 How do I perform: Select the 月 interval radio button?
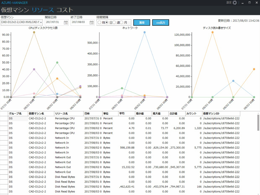pyautogui.click(x=122, y=22)
